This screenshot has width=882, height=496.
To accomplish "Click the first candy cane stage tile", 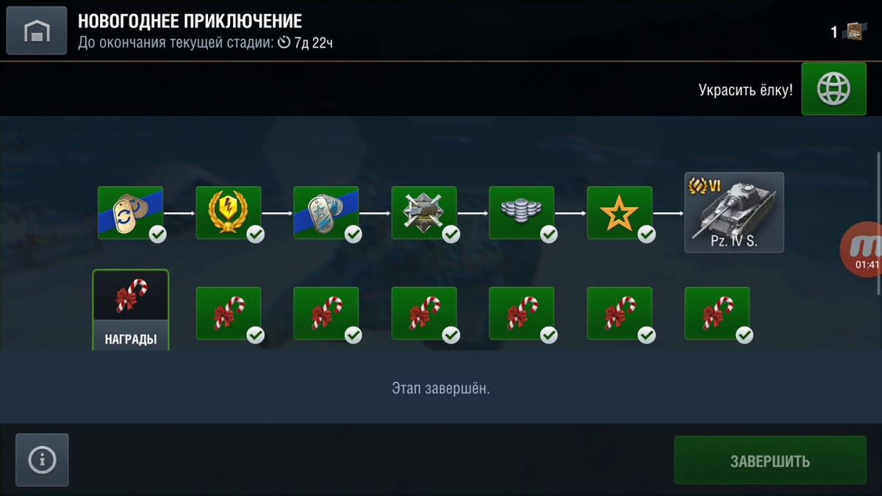I will [228, 313].
